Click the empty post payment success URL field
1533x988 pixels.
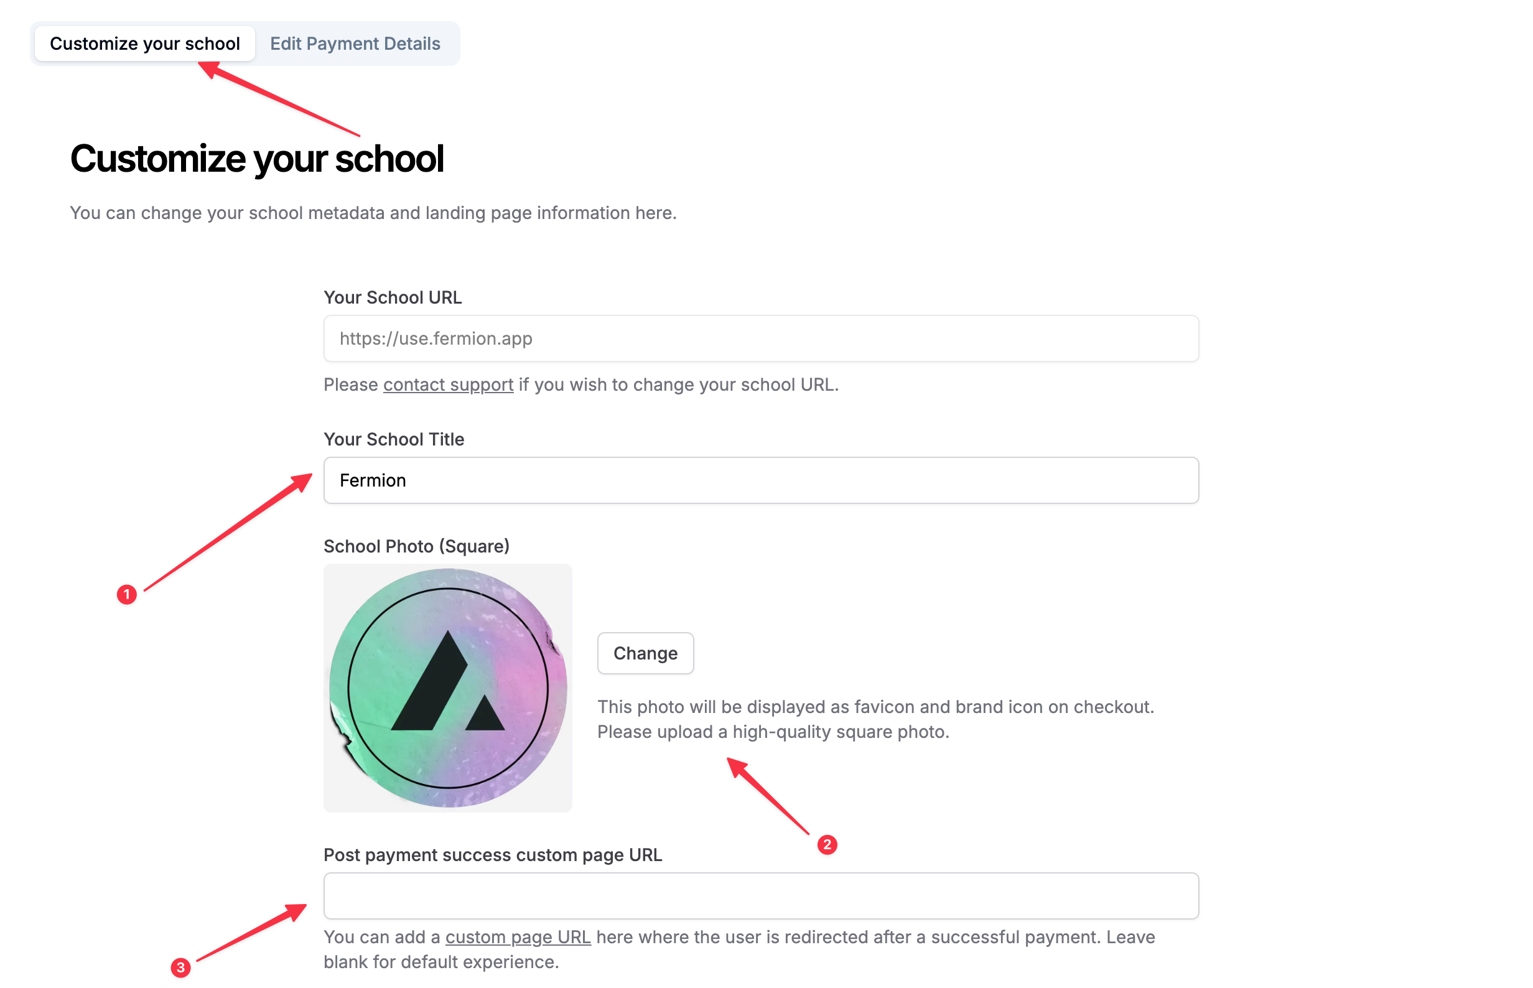point(761,896)
